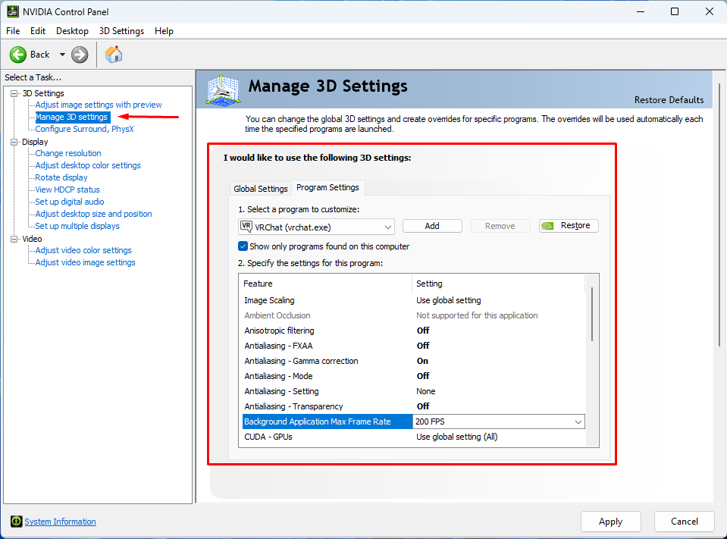
Task: Click the green Back arrow icon
Action: pyautogui.click(x=18, y=55)
